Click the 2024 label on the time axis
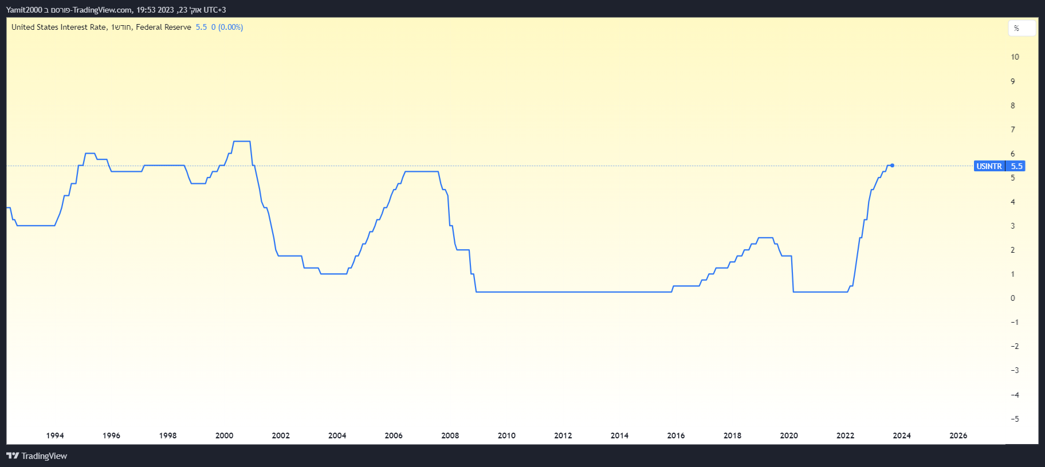Screen dimensions: 1045x467 (x=901, y=435)
